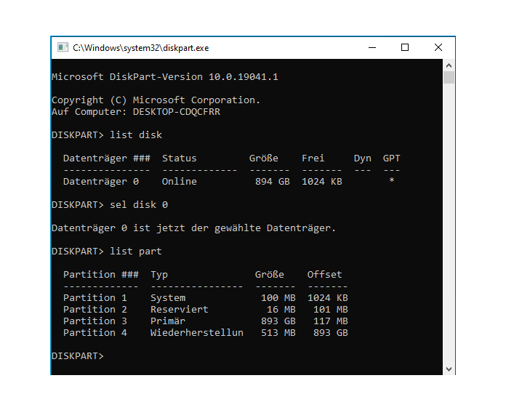Click the Partition 4 Wiederherstellun row
Image resolution: width=506 pixels, height=410 pixels.
pos(206,333)
